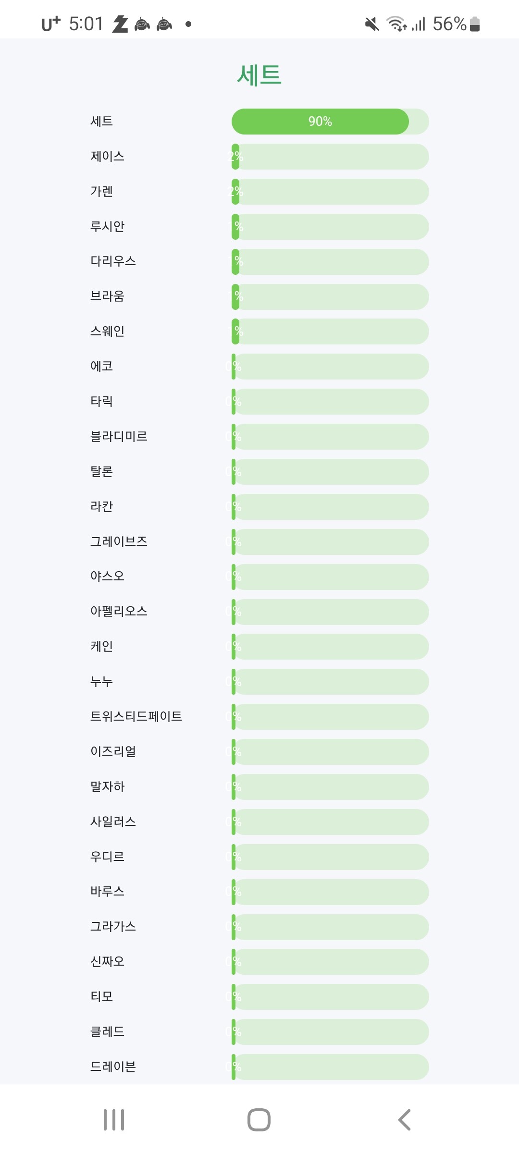The width and height of the screenshot is (519, 1153).
Task: Tap the status bar clock showing 5:01
Action: 86,24
